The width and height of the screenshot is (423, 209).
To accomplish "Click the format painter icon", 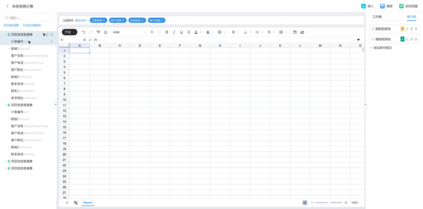I will pos(98,32).
